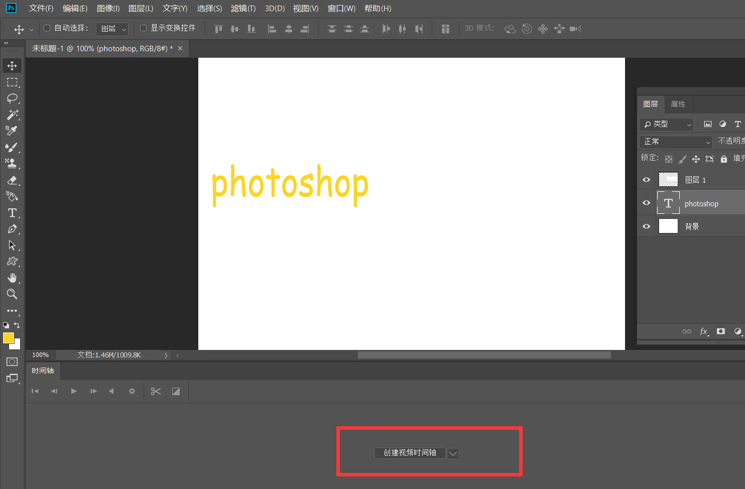Switch to the 属性 panel tab
Viewport: 745px width, 489px height.
point(678,104)
